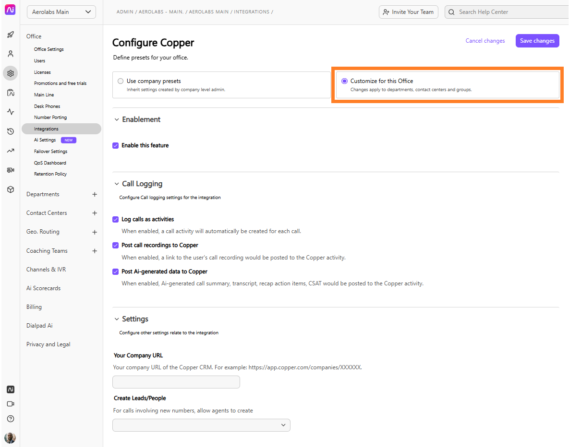Open Dialpad Ai section
Image resolution: width=569 pixels, height=447 pixels.
tap(39, 326)
